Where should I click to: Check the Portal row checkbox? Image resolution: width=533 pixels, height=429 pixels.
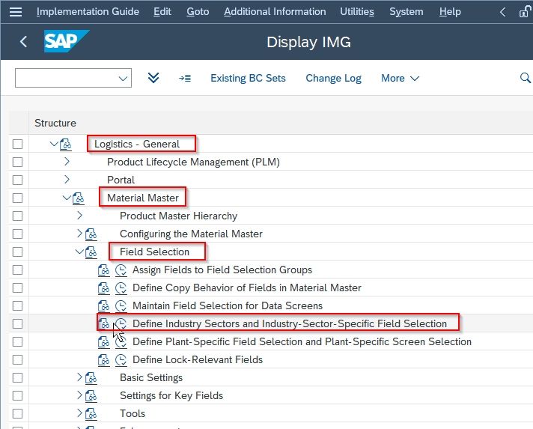[18, 180]
